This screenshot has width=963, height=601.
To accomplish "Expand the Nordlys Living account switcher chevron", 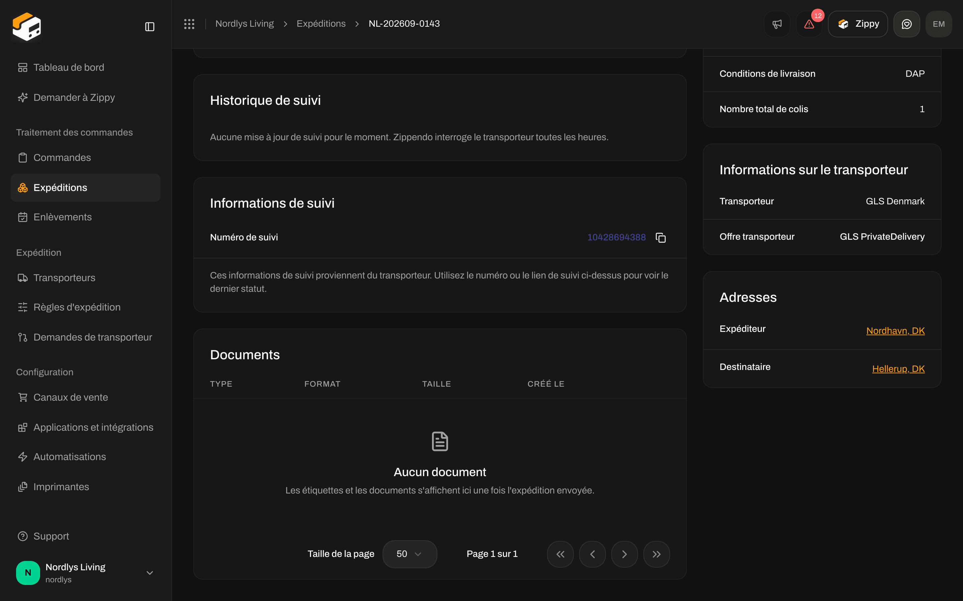I will pos(149,573).
